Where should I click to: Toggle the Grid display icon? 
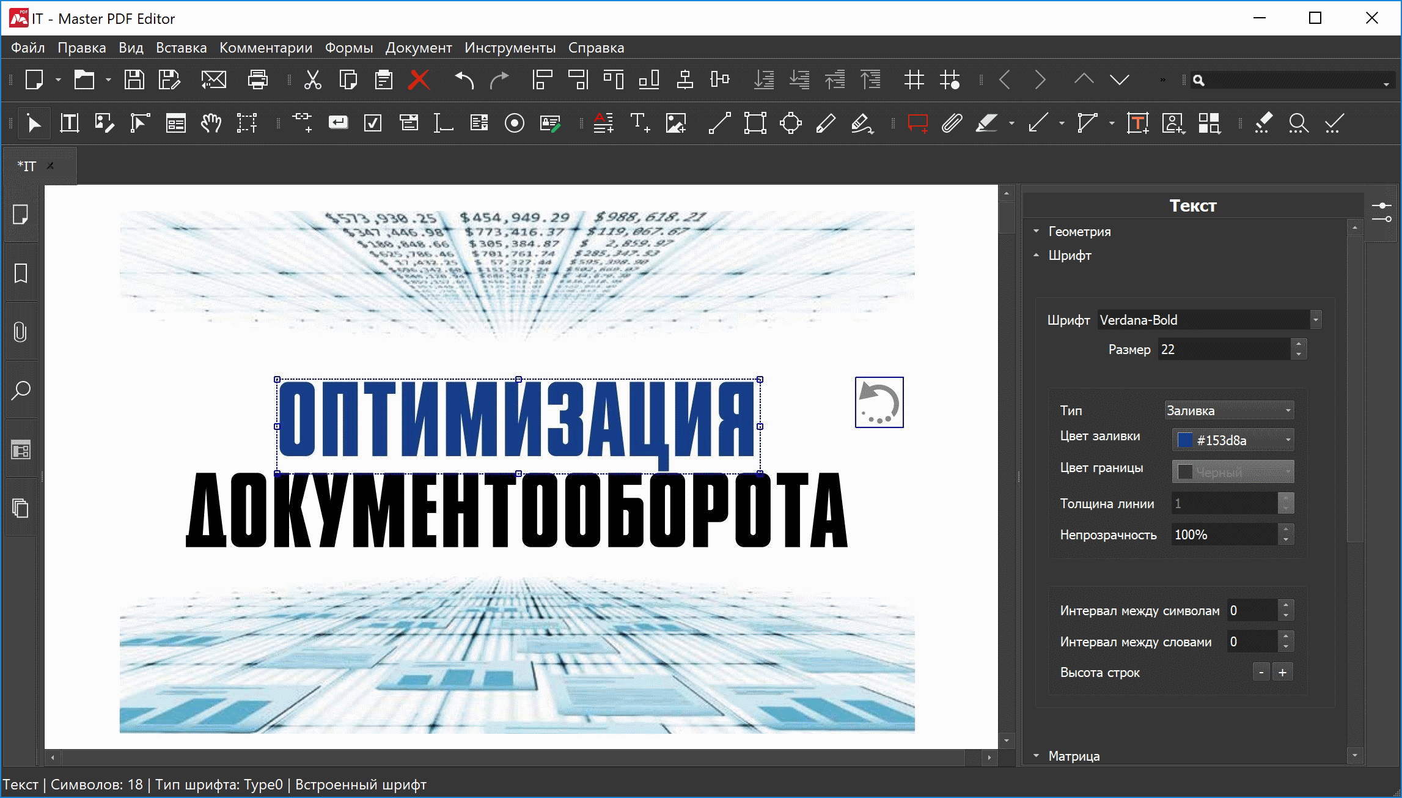click(x=914, y=79)
